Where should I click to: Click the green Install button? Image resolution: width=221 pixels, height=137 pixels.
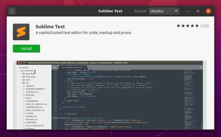(x=26, y=49)
